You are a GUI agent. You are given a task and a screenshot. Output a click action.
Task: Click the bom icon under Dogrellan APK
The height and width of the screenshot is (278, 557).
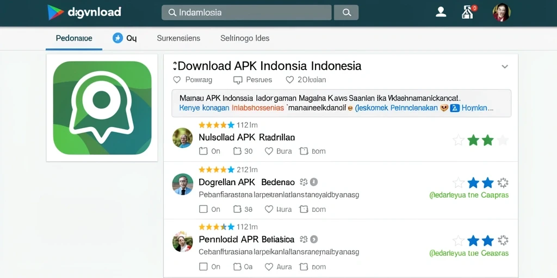pyautogui.click(x=304, y=209)
